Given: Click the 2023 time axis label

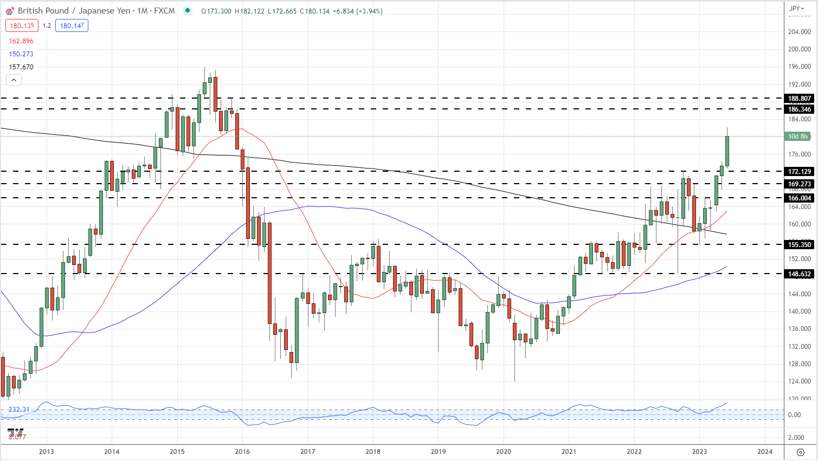Looking at the screenshot, I should pos(699,452).
